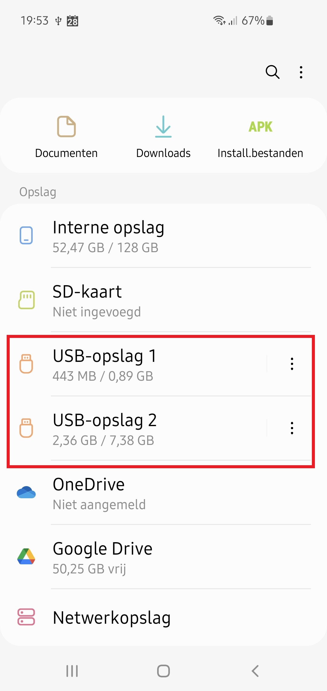This screenshot has height=691, width=327.
Task: Tap the Interne opslag phone icon
Action: [x=26, y=235]
